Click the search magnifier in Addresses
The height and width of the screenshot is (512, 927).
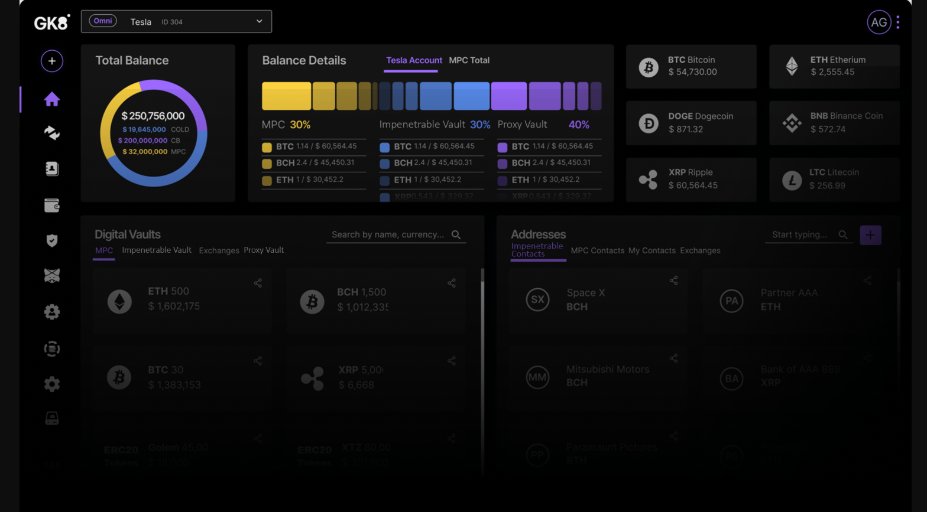click(x=843, y=234)
